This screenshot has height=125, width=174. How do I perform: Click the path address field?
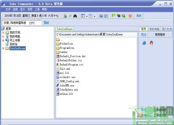97,35
